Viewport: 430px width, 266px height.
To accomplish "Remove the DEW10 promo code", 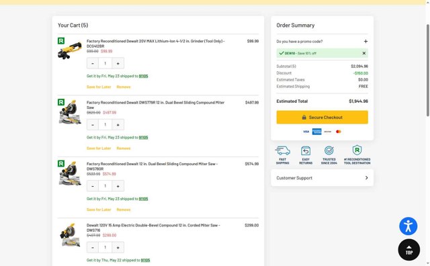I will [364, 53].
